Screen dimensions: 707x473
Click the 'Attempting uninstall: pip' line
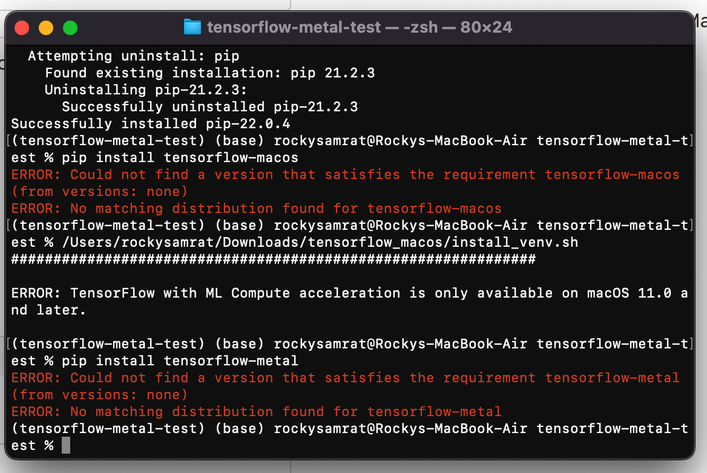click(x=133, y=56)
